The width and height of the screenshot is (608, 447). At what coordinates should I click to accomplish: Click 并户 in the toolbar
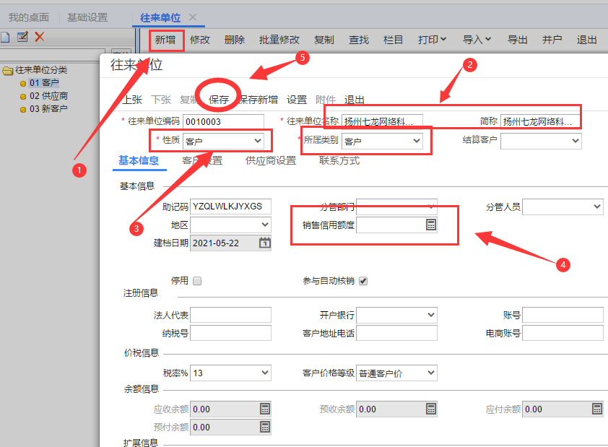552,40
